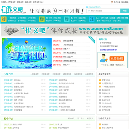Open the 小学作文 section heading

8,74
